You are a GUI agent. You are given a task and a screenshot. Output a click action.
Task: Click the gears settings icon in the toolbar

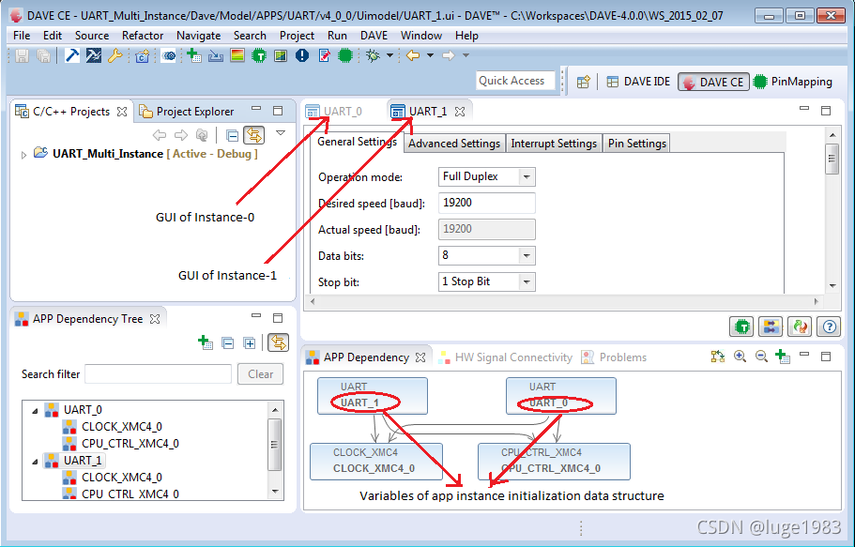(x=169, y=55)
